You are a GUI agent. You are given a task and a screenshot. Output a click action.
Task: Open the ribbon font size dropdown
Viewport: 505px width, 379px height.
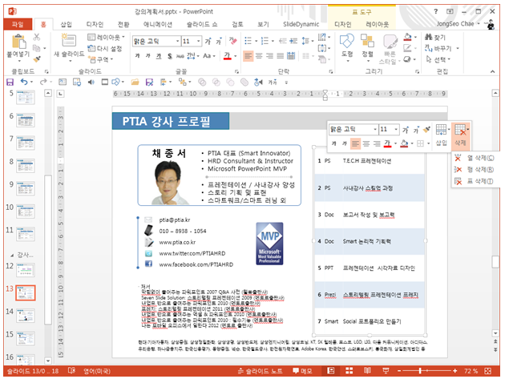pos(199,41)
